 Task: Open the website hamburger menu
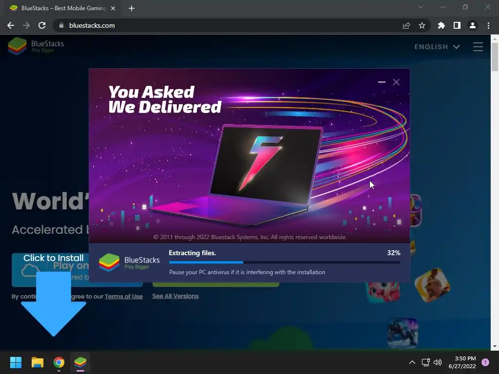coord(478,47)
